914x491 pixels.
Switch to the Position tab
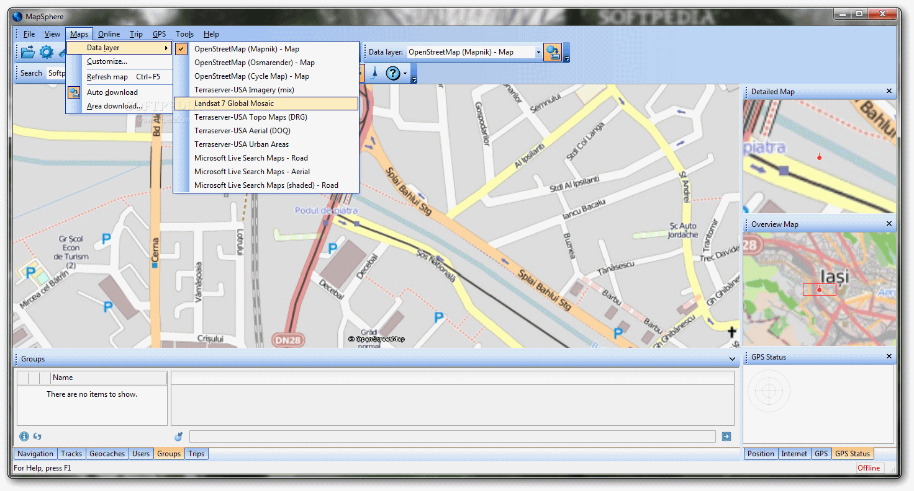(761, 454)
